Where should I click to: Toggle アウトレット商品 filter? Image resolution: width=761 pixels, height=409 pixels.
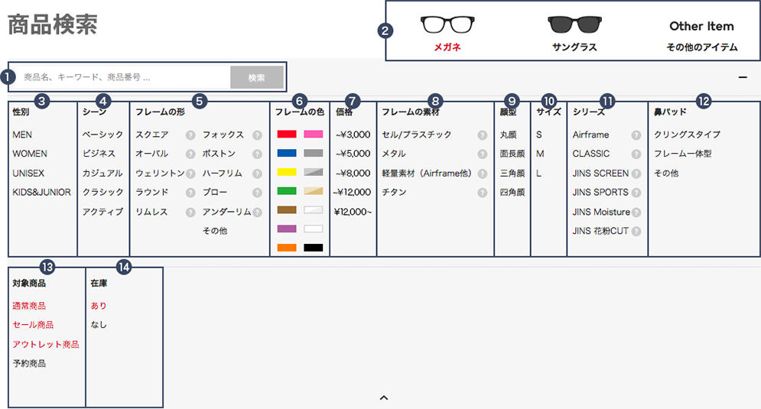[x=46, y=344]
